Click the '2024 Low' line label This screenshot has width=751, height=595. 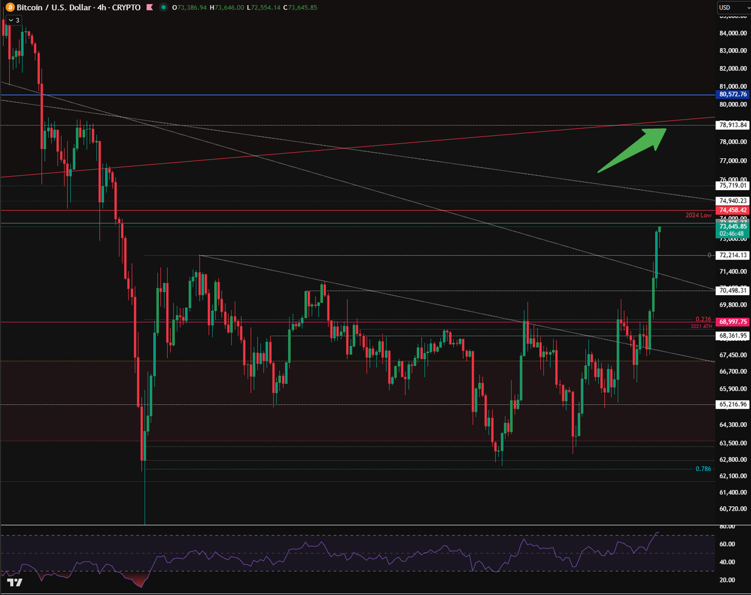pyautogui.click(x=698, y=215)
